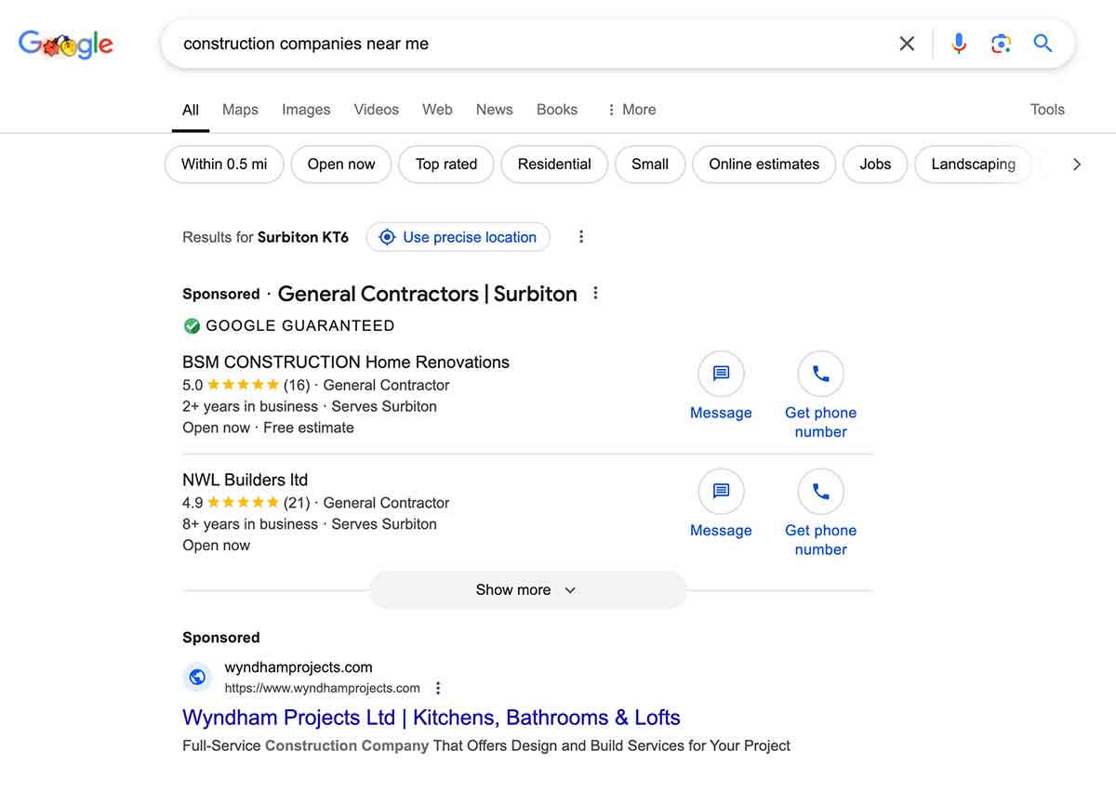Apply the Landscaping filter chip
The image size is (1116, 791).
[x=974, y=165]
